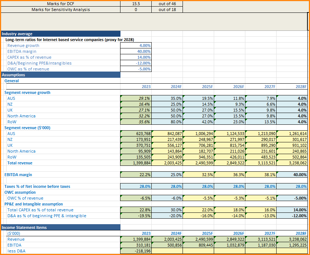Select the less D&A 2023 value -218,196
The height and width of the screenshot is (255, 310).
136,251
